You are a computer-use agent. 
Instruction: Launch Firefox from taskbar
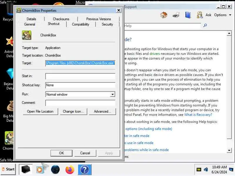70,170
